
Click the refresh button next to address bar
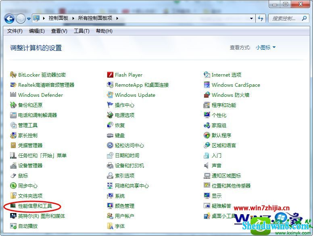click(x=261, y=19)
